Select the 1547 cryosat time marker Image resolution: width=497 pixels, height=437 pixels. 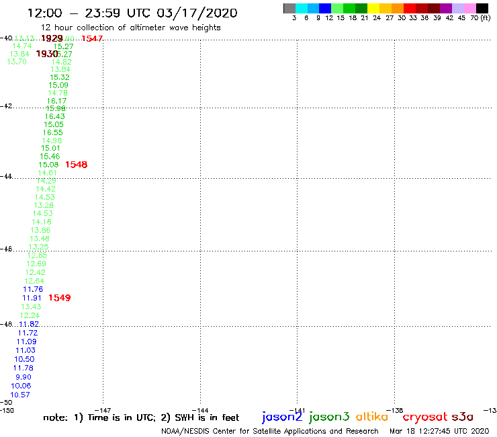tap(92, 38)
